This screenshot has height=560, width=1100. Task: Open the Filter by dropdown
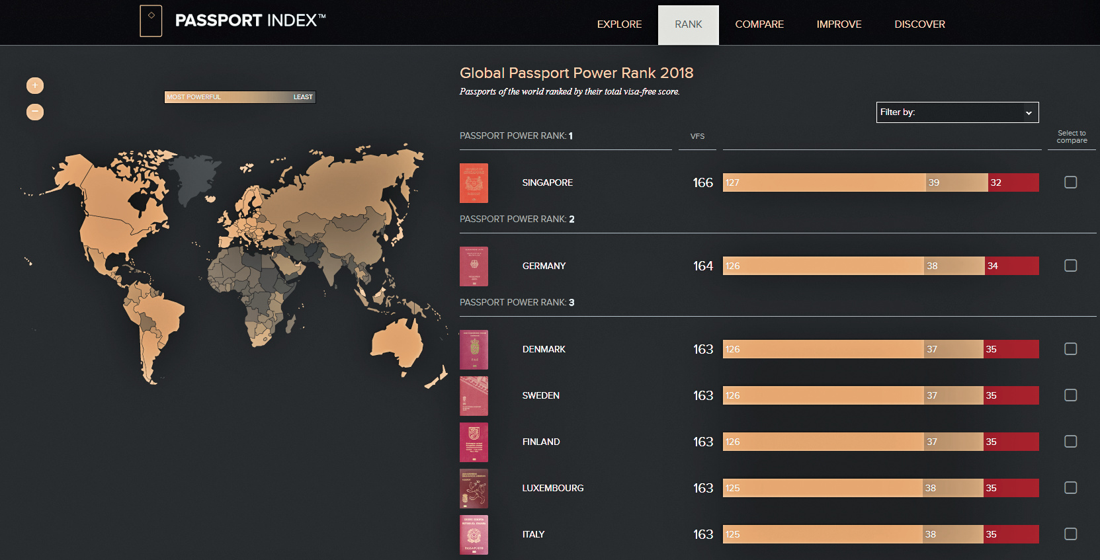[x=956, y=112]
